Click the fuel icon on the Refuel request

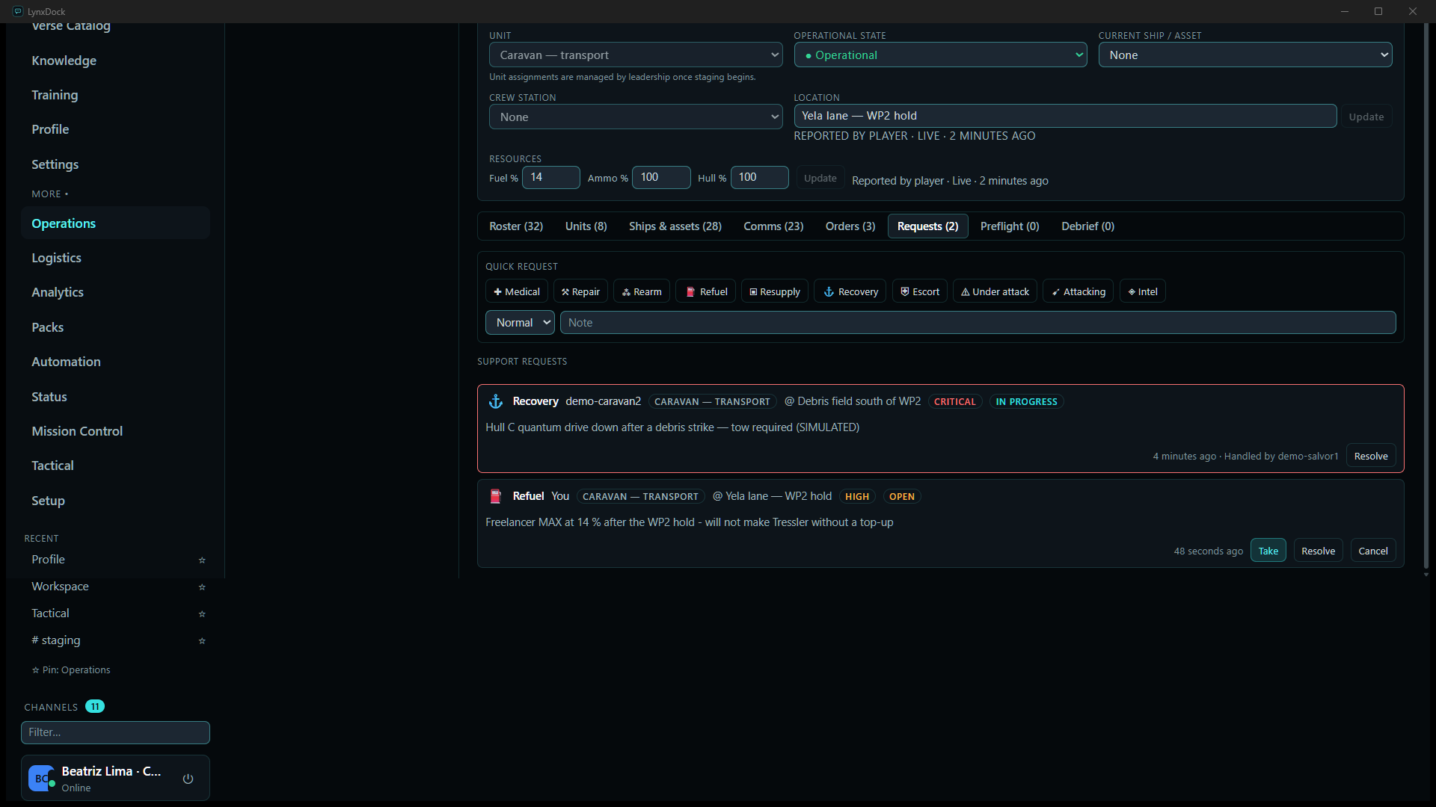point(495,496)
